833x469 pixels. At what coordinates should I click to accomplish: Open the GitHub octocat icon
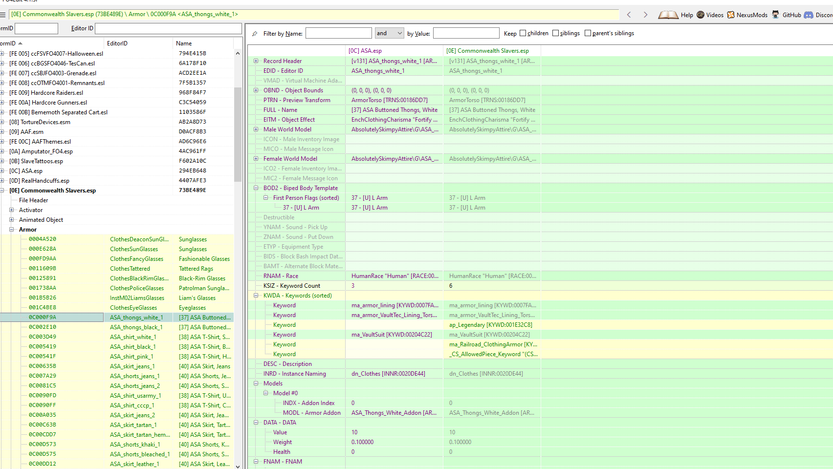(775, 15)
